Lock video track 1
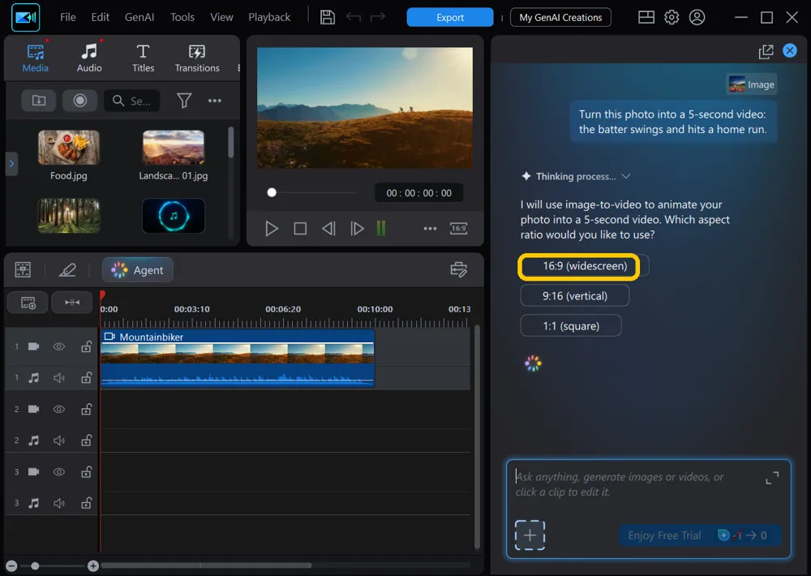The width and height of the screenshot is (811, 576). pyautogui.click(x=87, y=346)
